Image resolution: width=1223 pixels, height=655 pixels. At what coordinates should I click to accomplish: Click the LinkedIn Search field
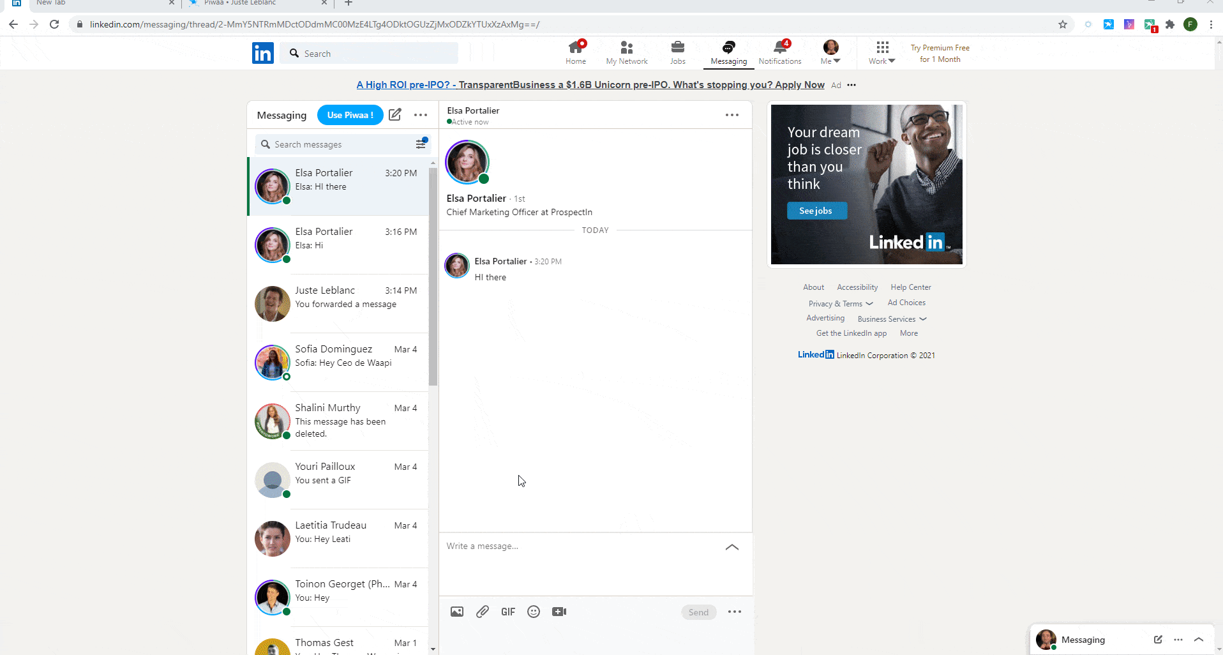coord(369,53)
